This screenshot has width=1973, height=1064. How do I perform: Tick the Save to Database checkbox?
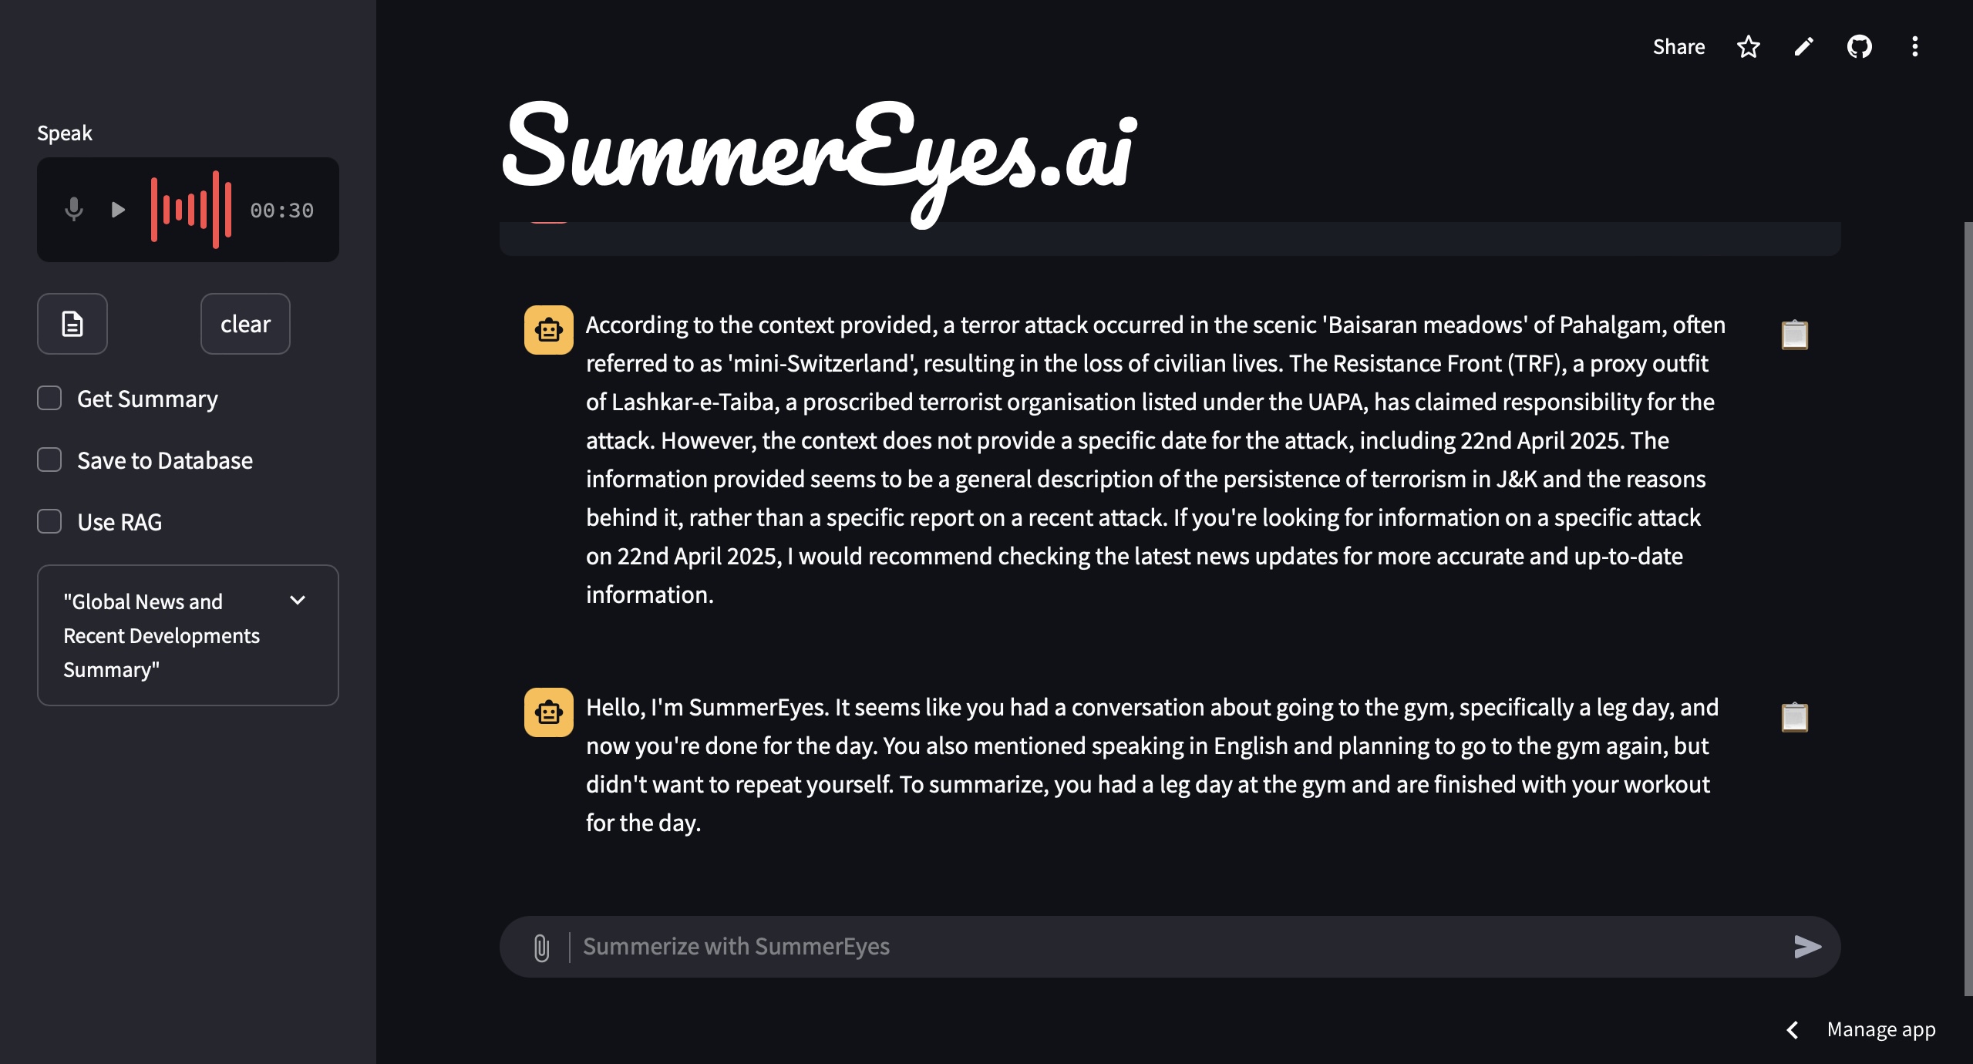pyautogui.click(x=50, y=460)
